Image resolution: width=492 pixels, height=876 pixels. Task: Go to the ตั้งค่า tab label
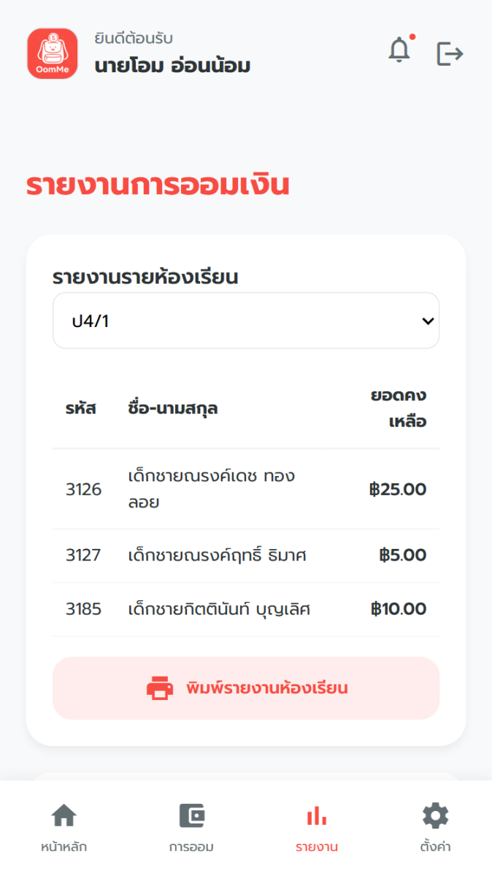coord(436,847)
